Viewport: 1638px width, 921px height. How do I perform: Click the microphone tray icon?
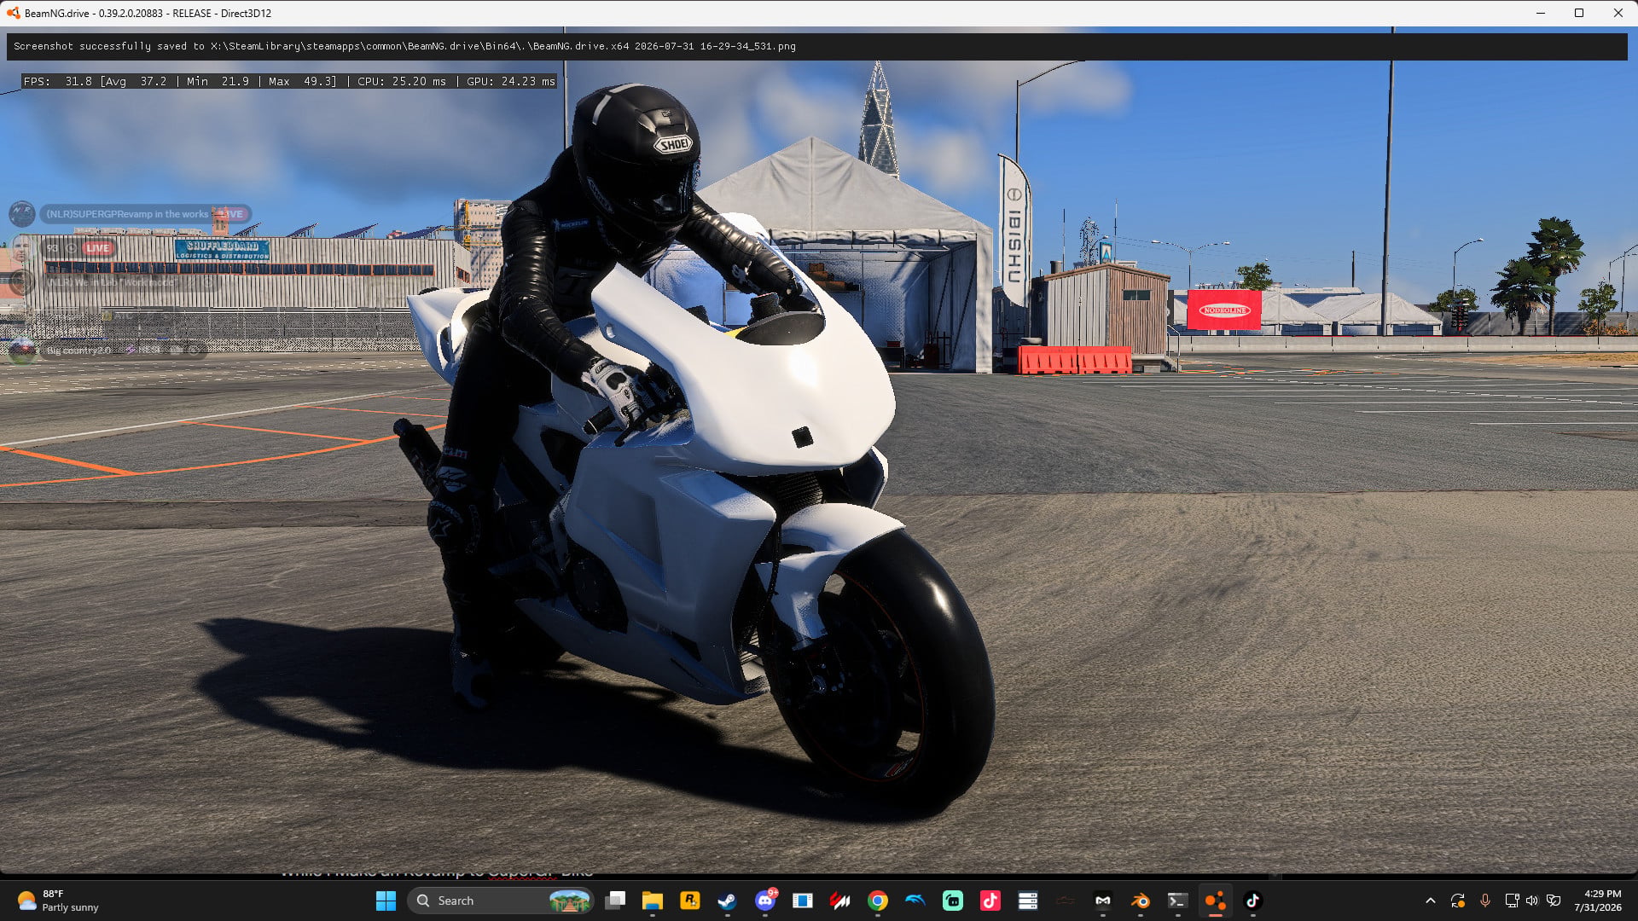[x=1485, y=901]
